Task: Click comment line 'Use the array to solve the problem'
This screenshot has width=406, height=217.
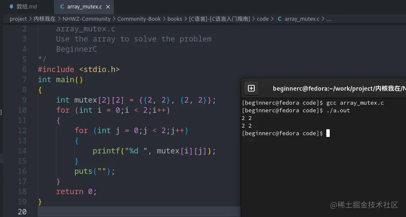Action: (x=134, y=39)
